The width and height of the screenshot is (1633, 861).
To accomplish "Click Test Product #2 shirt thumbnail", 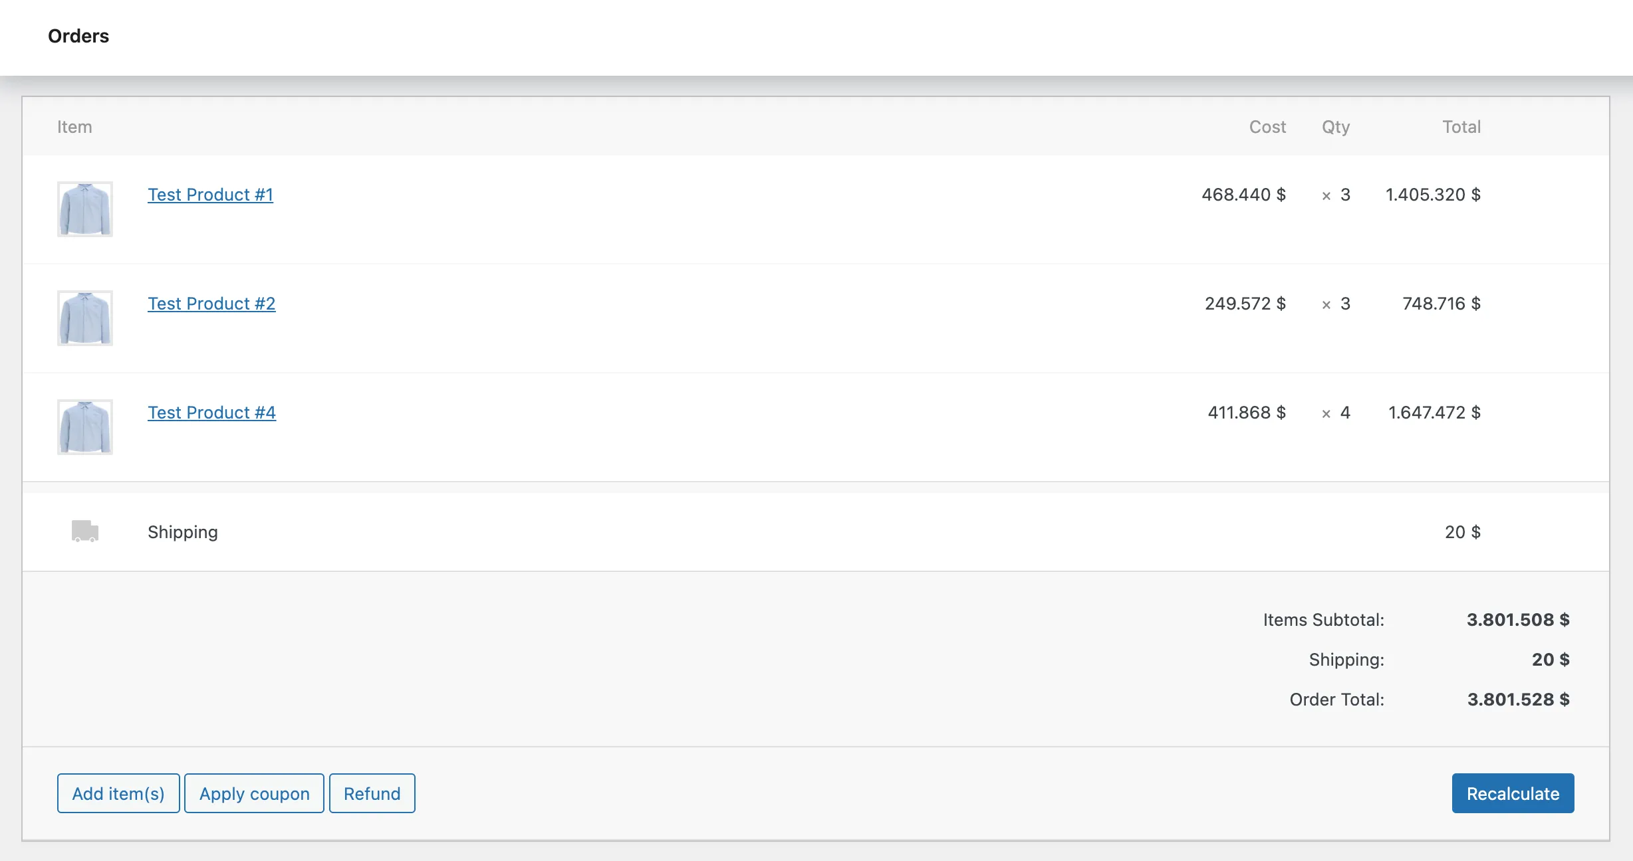I will point(85,318).
